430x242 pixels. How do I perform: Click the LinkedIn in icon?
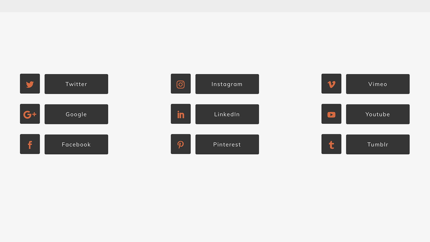pyautogui.click(x=181, y=114)
